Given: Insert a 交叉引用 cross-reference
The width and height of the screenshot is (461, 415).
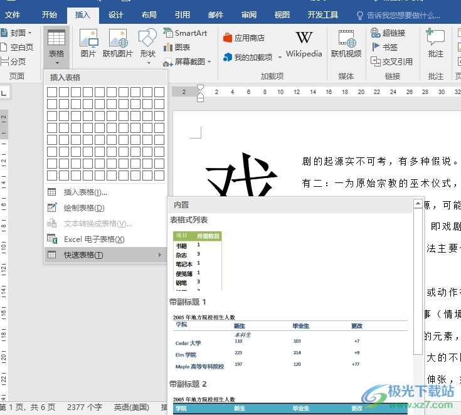Looking at the screenshot, I should [x=391, y=61].
